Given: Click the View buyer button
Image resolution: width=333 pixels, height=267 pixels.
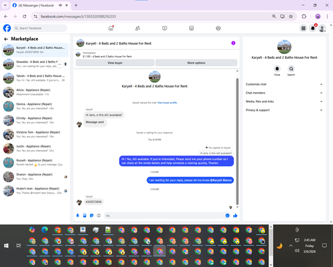Looking at the screenshot, I should click(x=115, y=63).
